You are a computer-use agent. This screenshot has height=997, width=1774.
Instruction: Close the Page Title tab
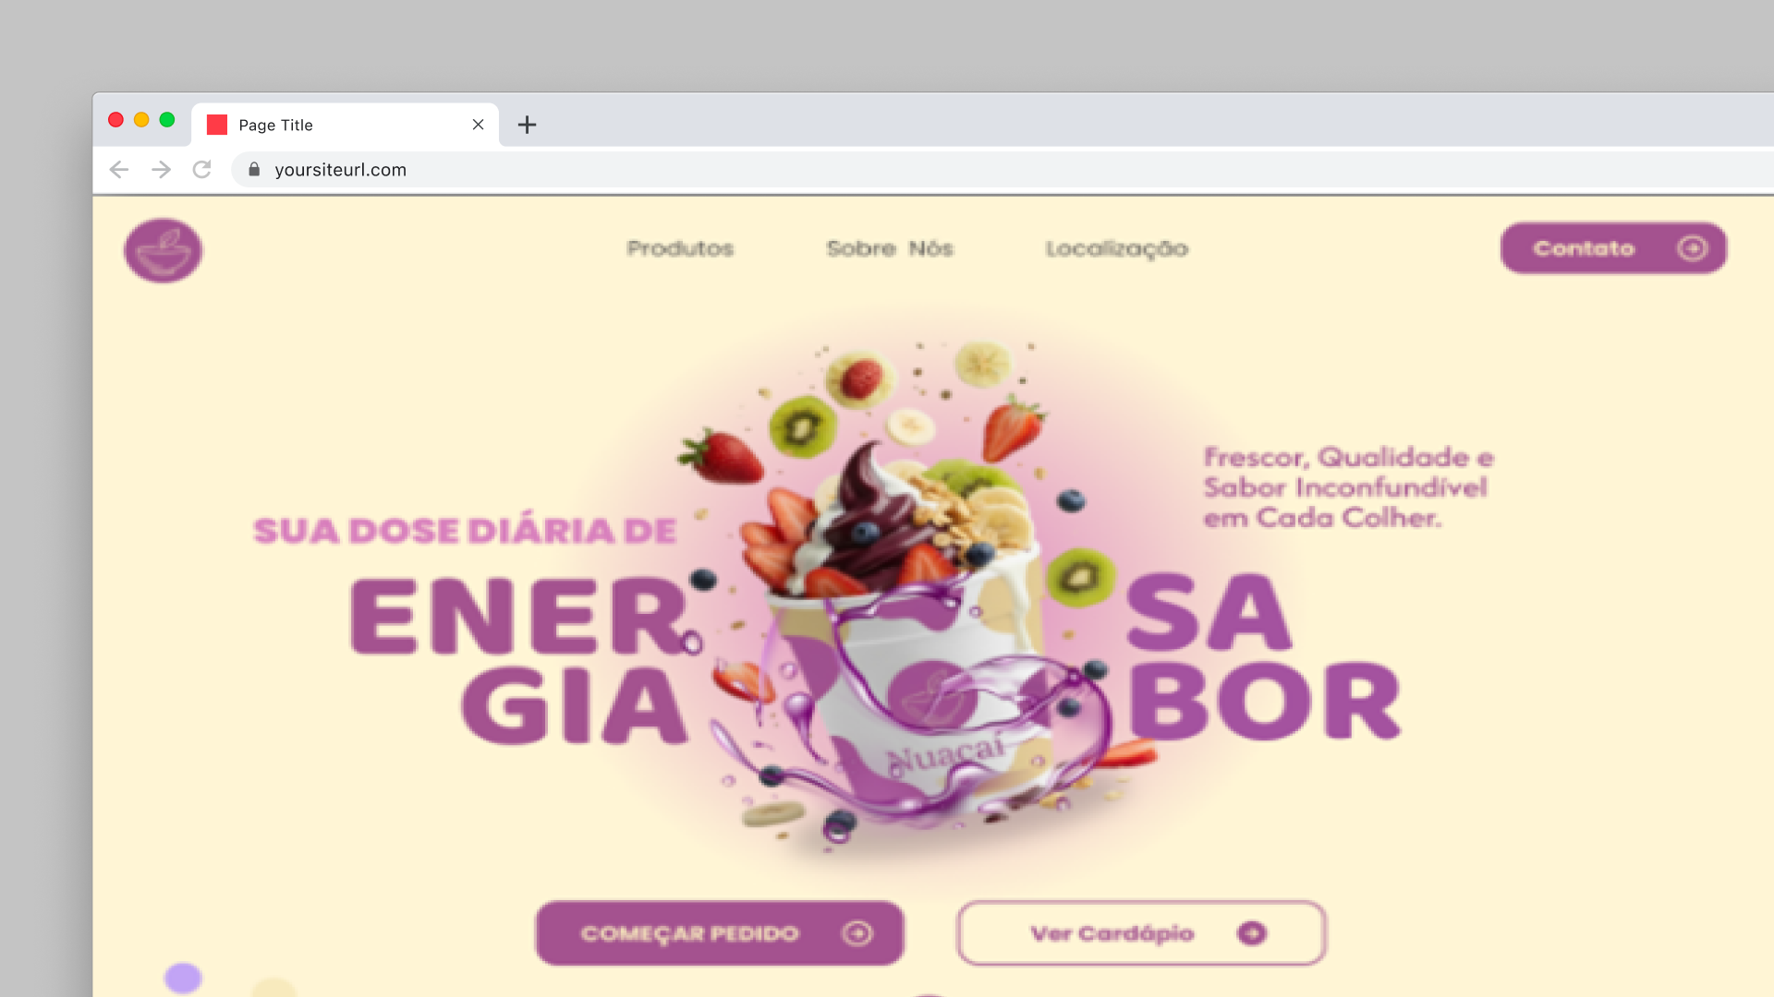(478, 125)
